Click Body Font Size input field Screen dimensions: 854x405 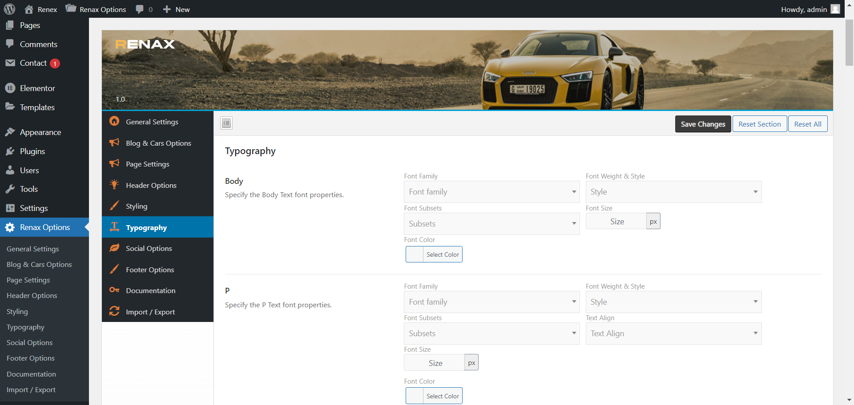(616, 221)
